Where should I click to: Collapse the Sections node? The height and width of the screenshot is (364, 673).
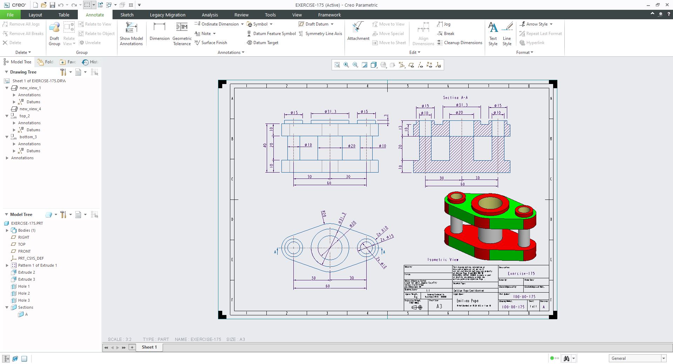pos(7,307)
